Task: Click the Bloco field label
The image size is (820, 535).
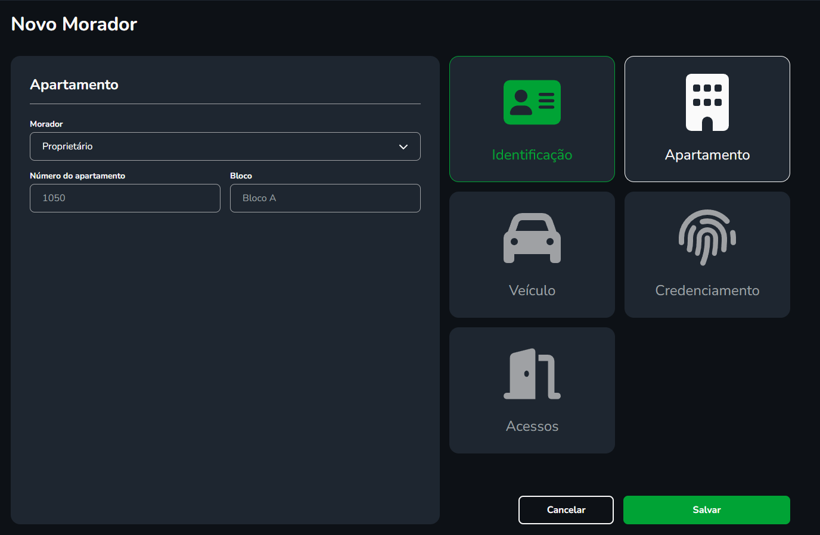Action: (241, 176)
